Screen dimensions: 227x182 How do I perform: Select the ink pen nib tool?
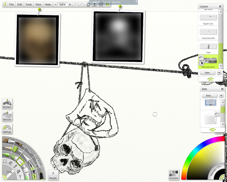(x=32, y=166)
